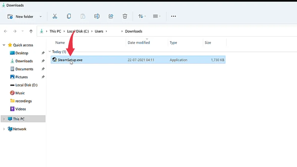Click Users in the address breadcrumb
The width and height of the screenshot is (297, 167).
point(99,32)
